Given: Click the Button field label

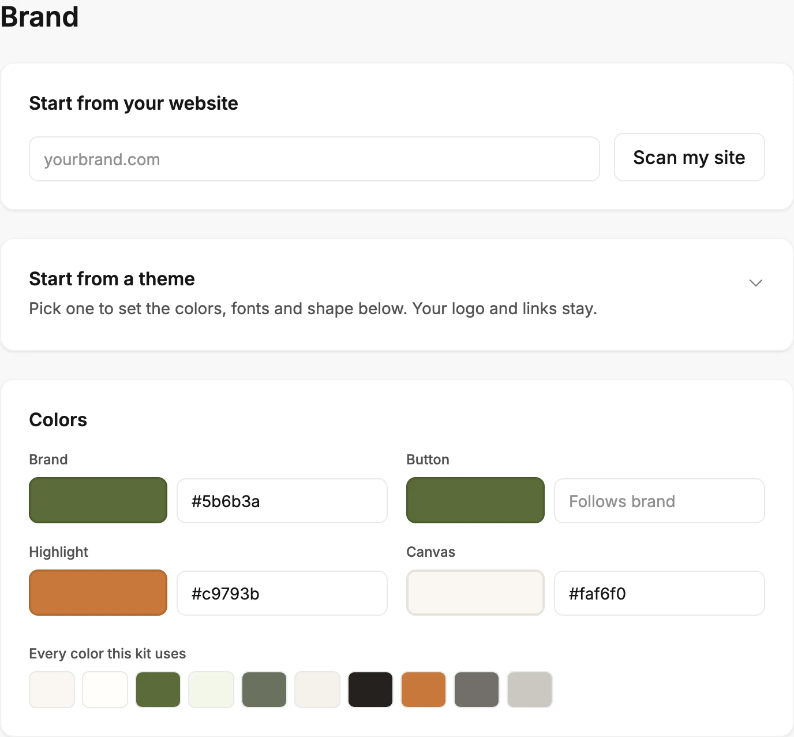Looking at the screenshot, I should 428,460.
